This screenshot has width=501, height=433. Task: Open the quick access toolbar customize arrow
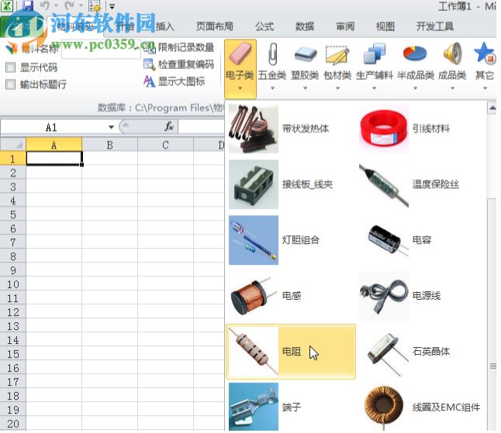pos(112,6)
